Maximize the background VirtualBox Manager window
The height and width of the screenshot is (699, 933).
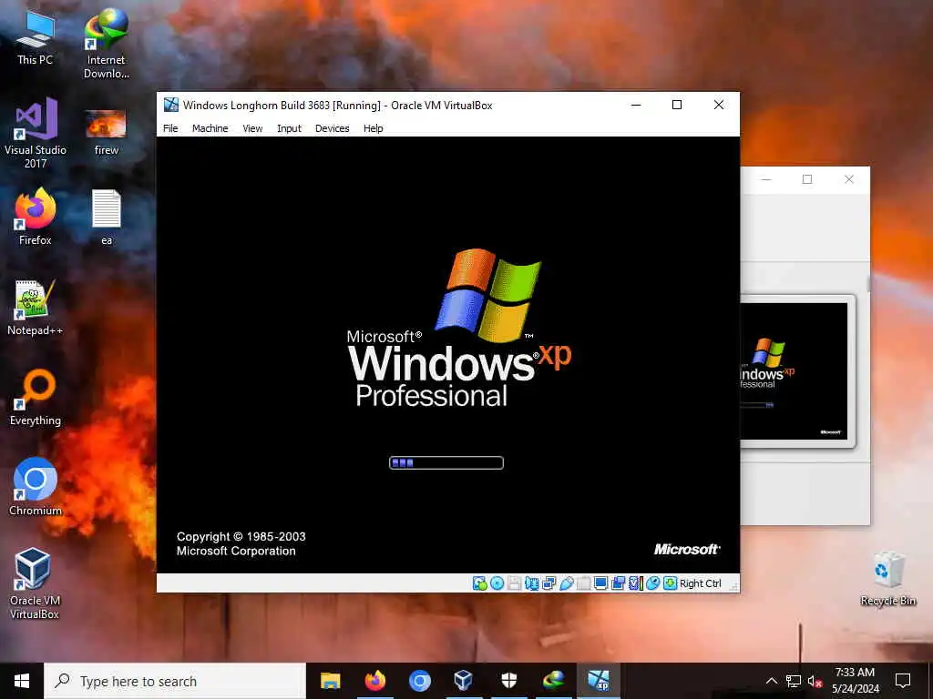click(807, 179)
